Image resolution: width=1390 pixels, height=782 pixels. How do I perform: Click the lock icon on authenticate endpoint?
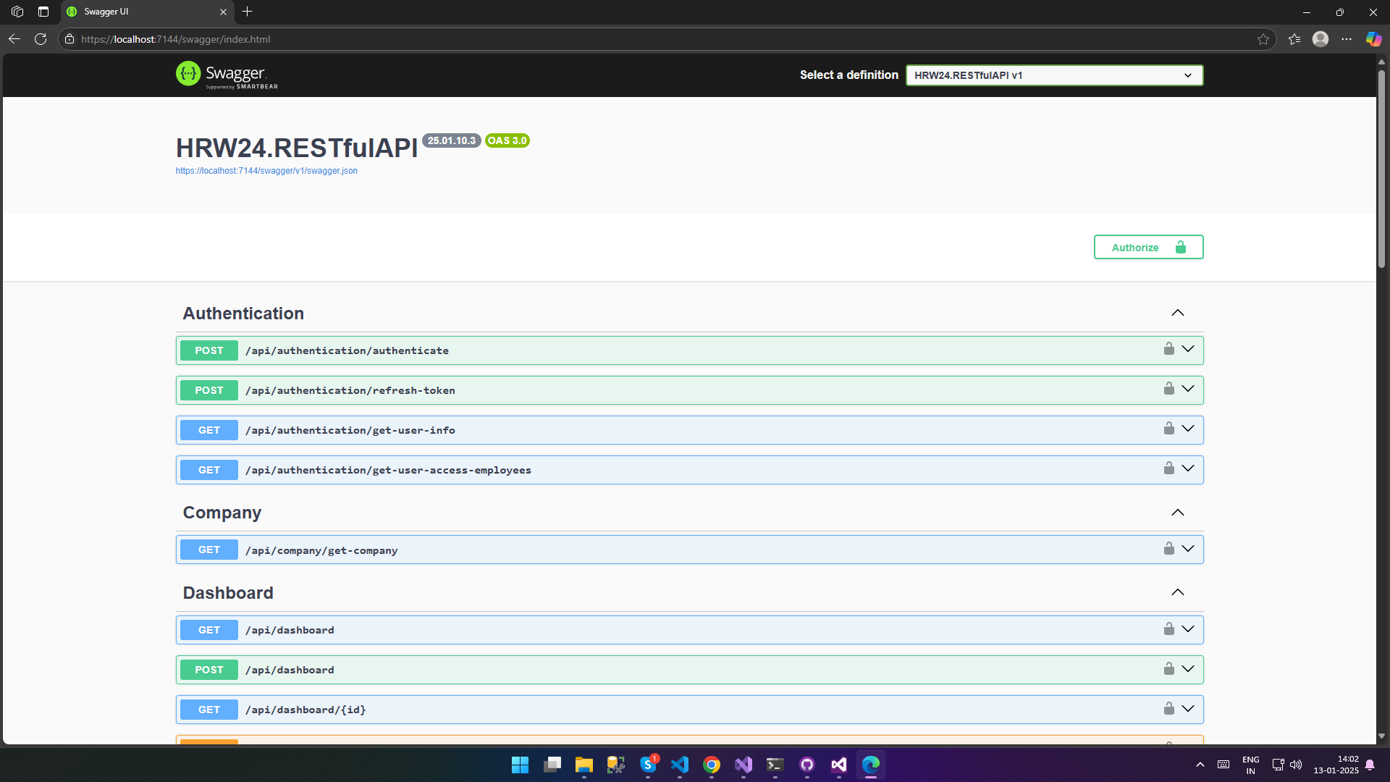(1168, 349)
